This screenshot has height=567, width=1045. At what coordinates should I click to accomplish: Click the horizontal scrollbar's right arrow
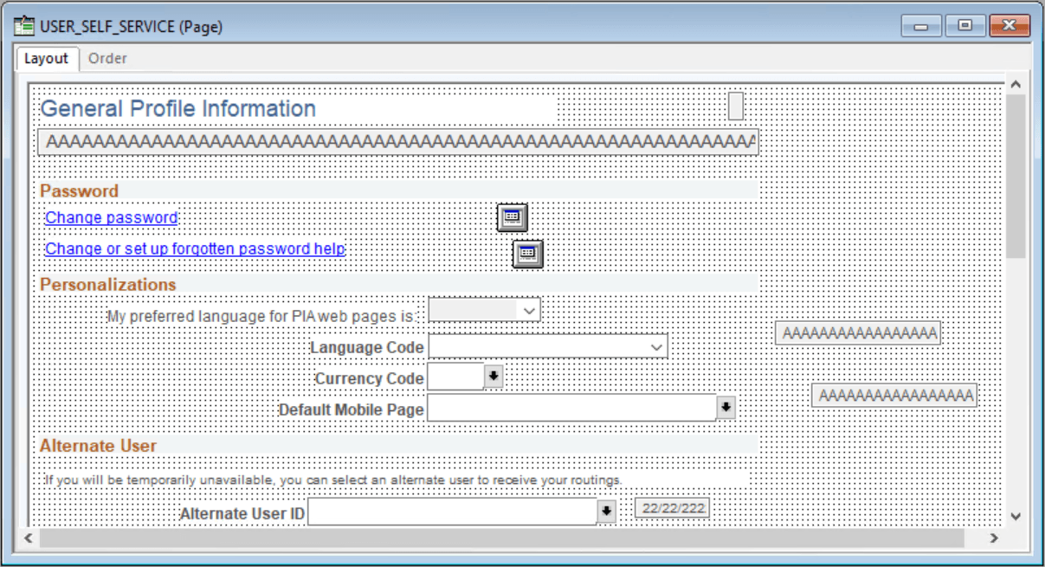click(994, 538)
